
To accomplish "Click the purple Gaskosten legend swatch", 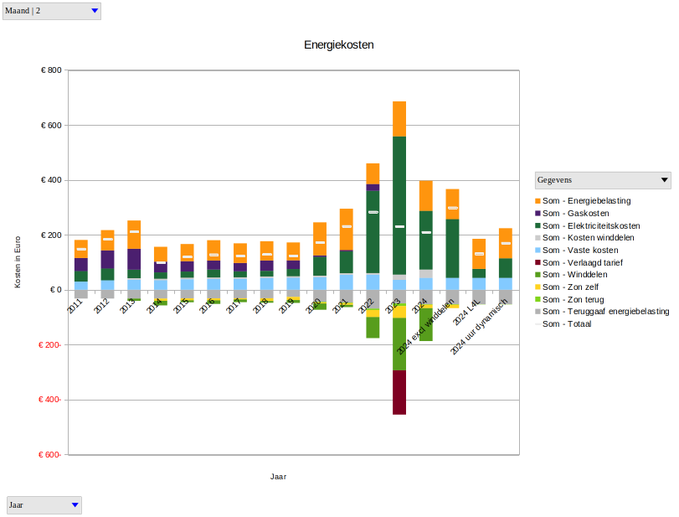I will (x=538, y=214).
